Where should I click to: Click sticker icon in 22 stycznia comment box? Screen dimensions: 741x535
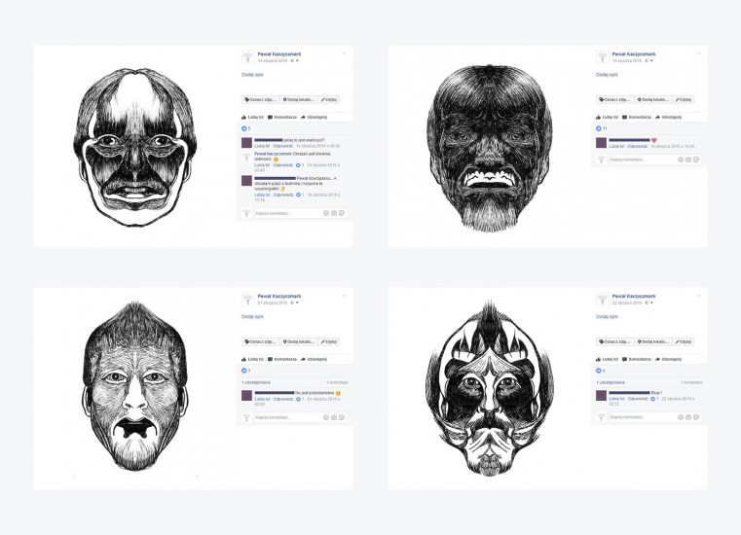(x=696, y=417)
